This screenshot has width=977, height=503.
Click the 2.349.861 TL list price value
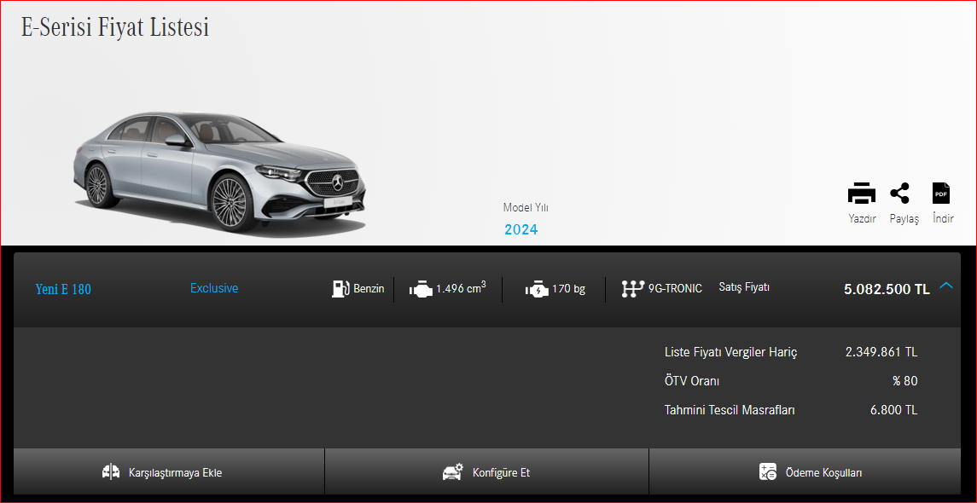pos(881,352)
